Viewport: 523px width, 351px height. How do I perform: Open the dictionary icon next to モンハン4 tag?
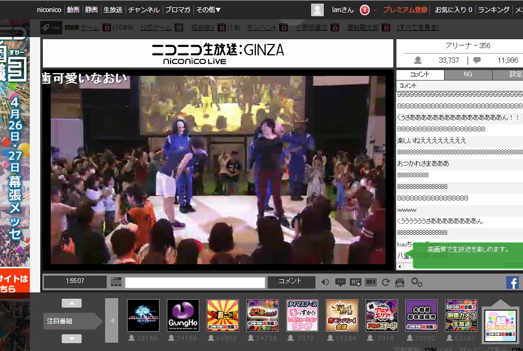click(x=283, y=28)
